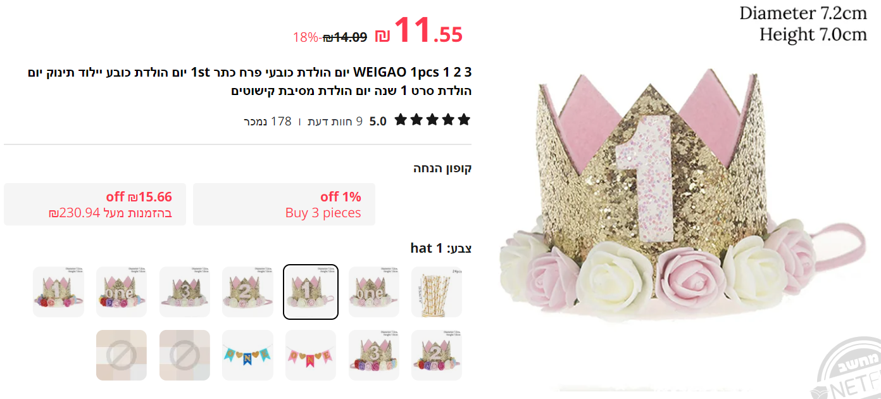Click the first unavailable crossed-out variant

point(185,355)
